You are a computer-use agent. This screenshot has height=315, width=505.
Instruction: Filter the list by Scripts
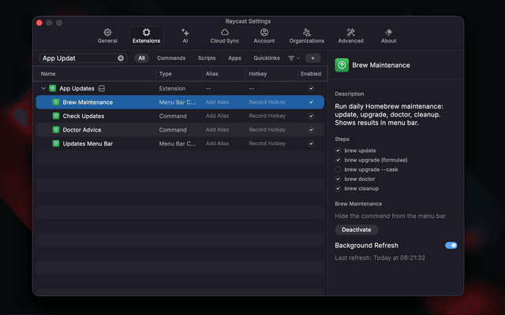tap(207, 58)
